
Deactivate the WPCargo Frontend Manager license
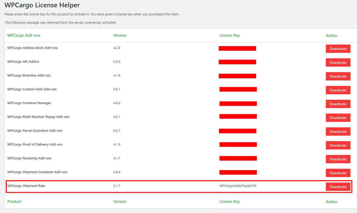point(338,104)
